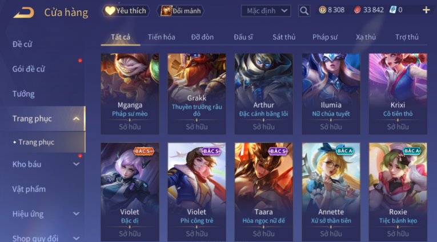This screenshot has height=242, width=437.
Task: Click the gold coin currency icon
Action: coord(322,10)
